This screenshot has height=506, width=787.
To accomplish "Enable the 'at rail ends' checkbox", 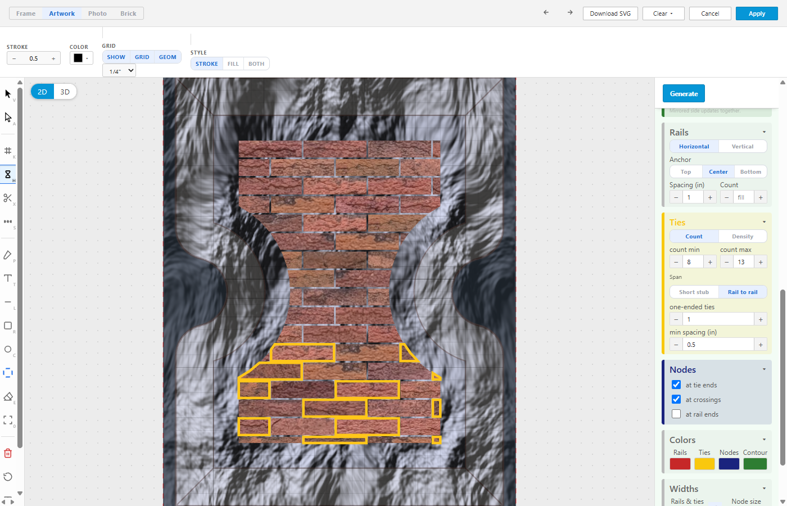I will tap(676, 414).
